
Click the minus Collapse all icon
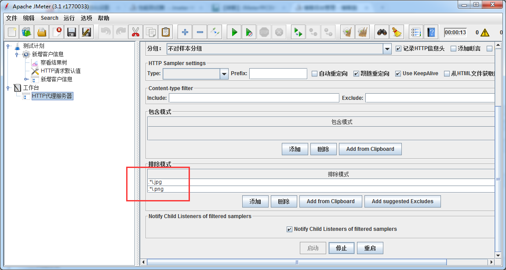click(x=200, y=32)
